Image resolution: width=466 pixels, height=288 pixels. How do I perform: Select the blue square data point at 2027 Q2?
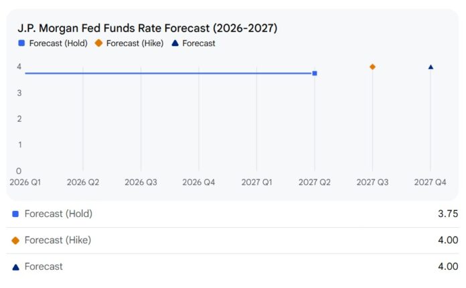(315, 73)
